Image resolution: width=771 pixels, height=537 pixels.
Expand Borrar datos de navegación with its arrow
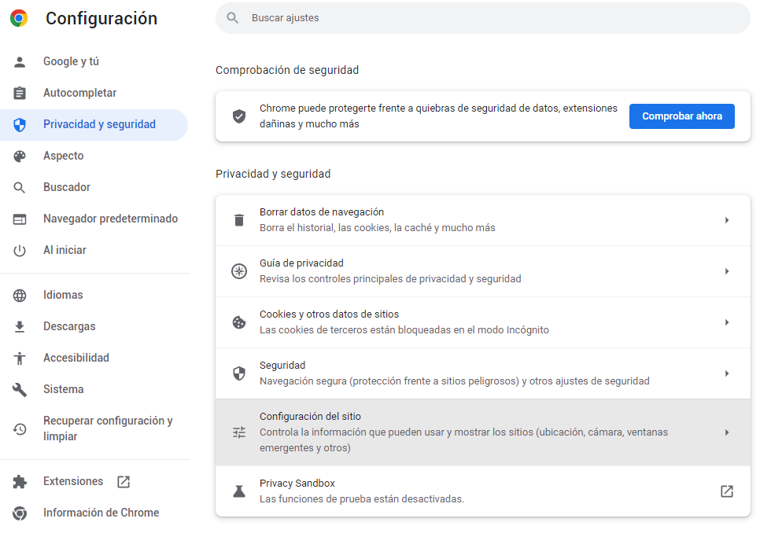[727, 220]
